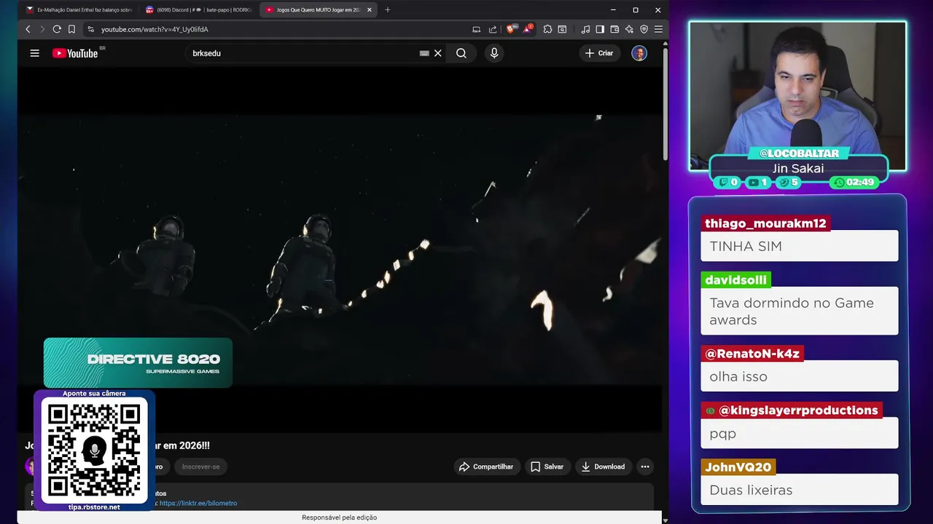Go forward with the browser forward arrow

pyautogui.click(x=42, y=29)
